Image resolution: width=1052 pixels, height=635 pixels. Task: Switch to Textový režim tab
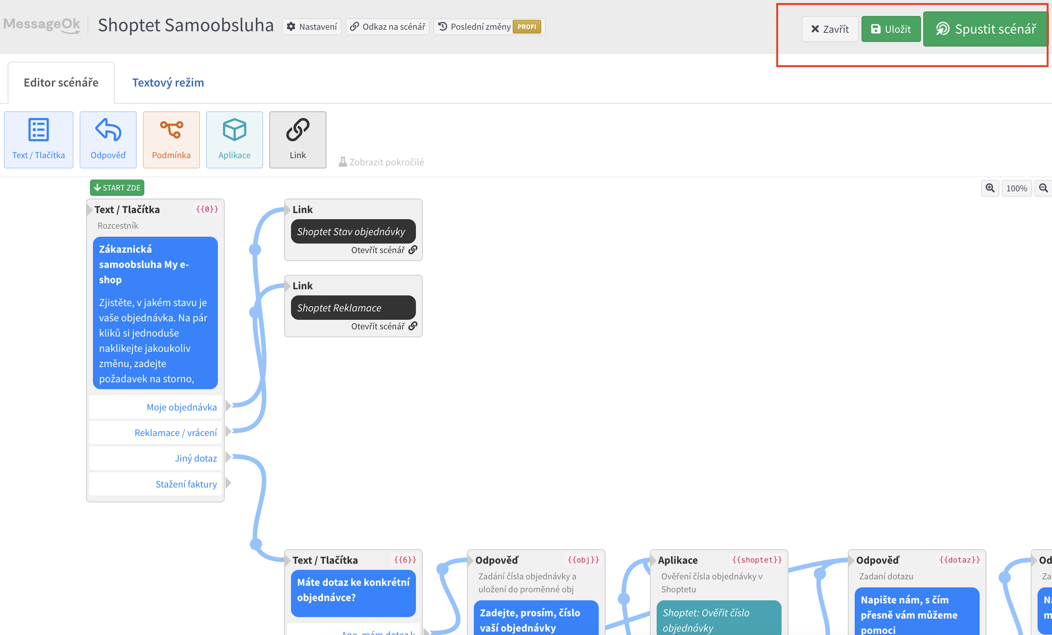pos(168,82)
